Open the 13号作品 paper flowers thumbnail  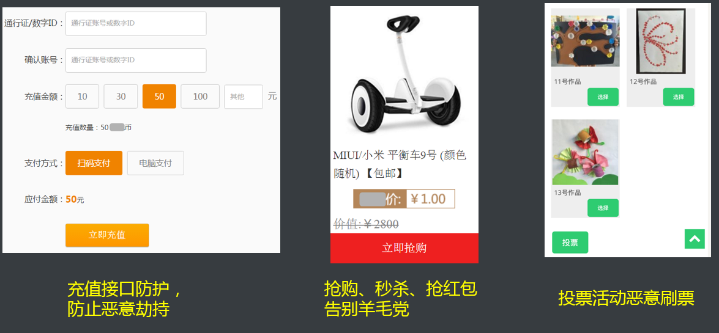point(585,153)
